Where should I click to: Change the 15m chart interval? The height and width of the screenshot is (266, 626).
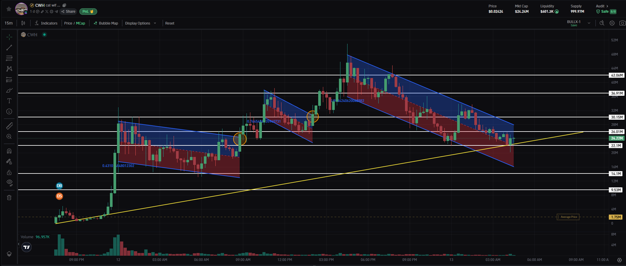8,23
